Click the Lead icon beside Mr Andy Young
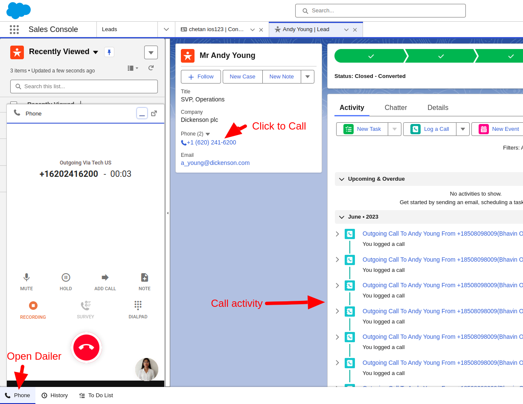Image resolution: width=523 pixels, height=404 pixels. [x=188, y=56]
